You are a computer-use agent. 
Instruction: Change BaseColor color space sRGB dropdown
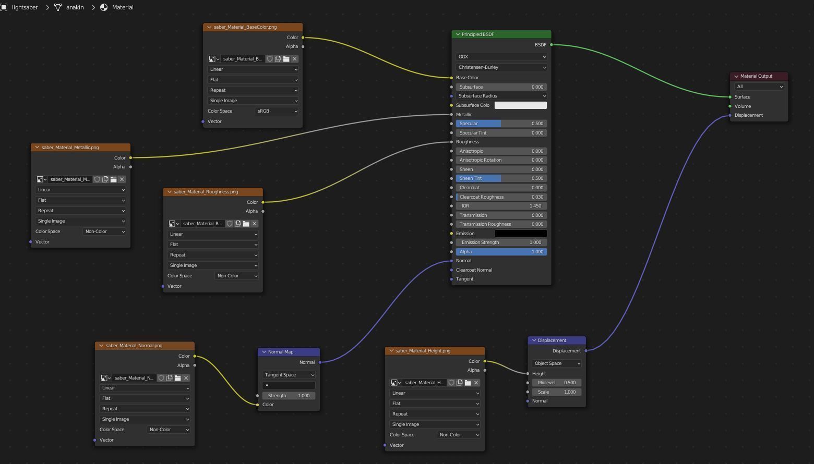(x=277, y=111)
